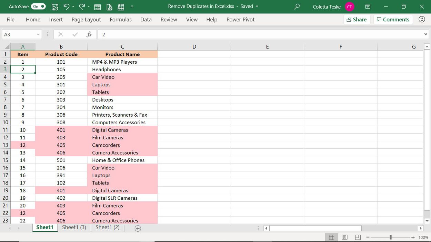Click the horizontal scroll left arrow

coord(266,228)
